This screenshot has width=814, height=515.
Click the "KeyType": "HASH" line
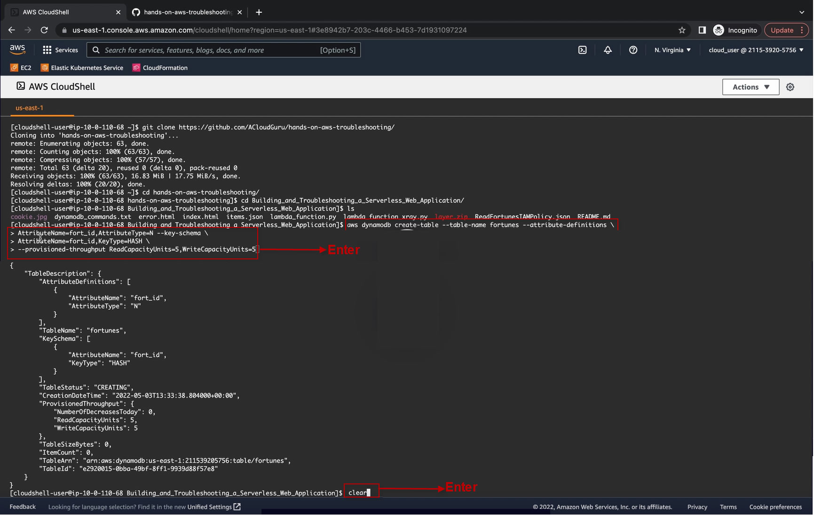(x=99, y=363)
